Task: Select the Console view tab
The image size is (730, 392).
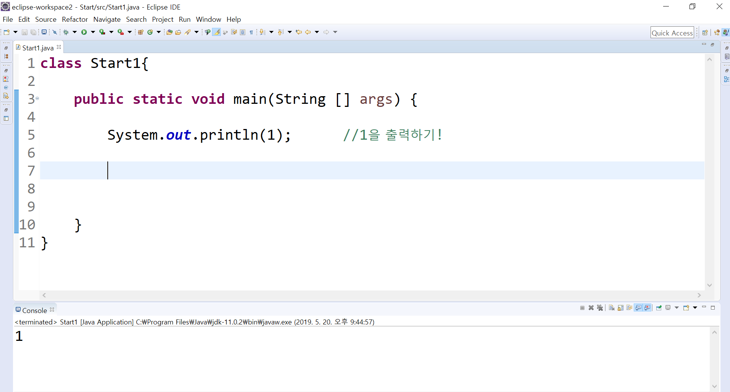Action: [x=34, y=310]
